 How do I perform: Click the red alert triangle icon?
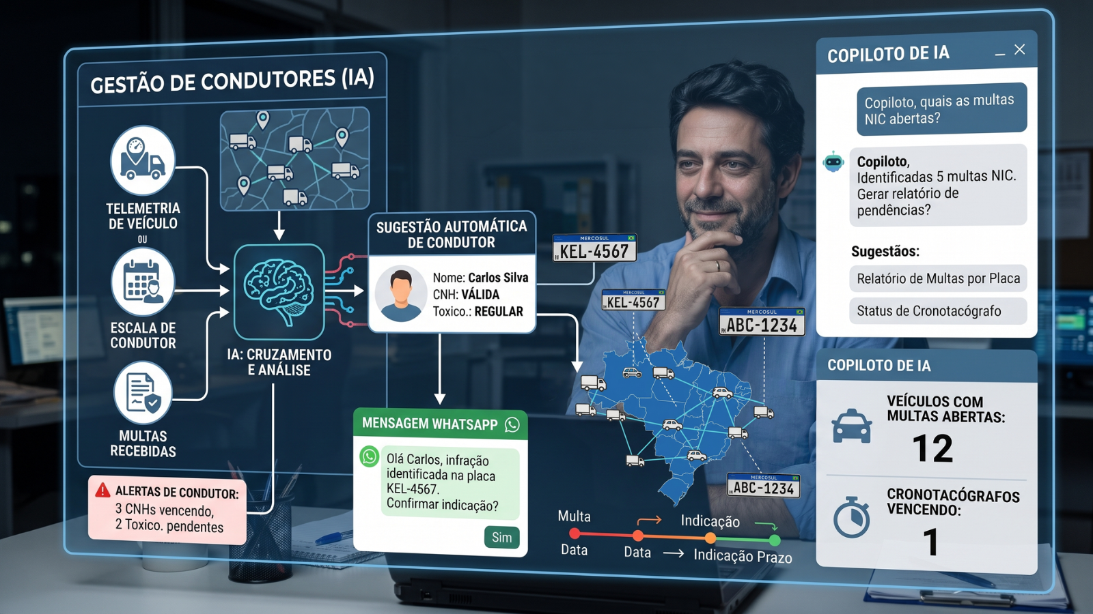click(x=102, y=490)
